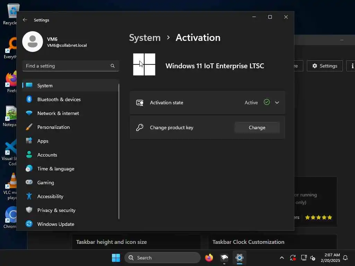Open Bluetooth & devices settings
Screen dimensions: 355x266
(x=71, y=99)
